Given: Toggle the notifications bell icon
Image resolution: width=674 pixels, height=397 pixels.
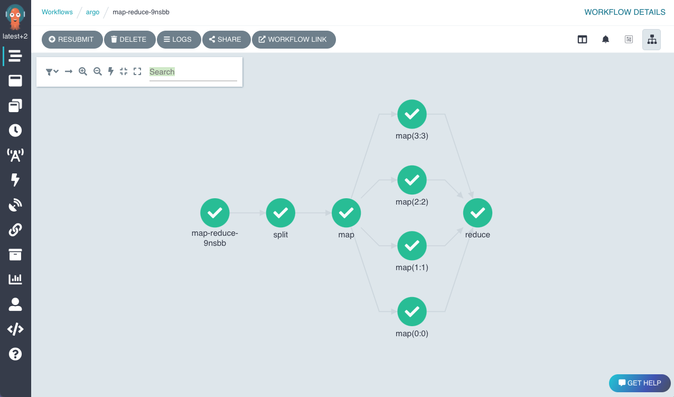Looking at the screenshot, I should click(x=605, y=39).
